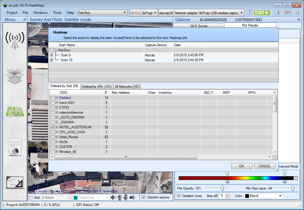
Task: Click the GPS icon in toolbar
Action: coord(287,13)
